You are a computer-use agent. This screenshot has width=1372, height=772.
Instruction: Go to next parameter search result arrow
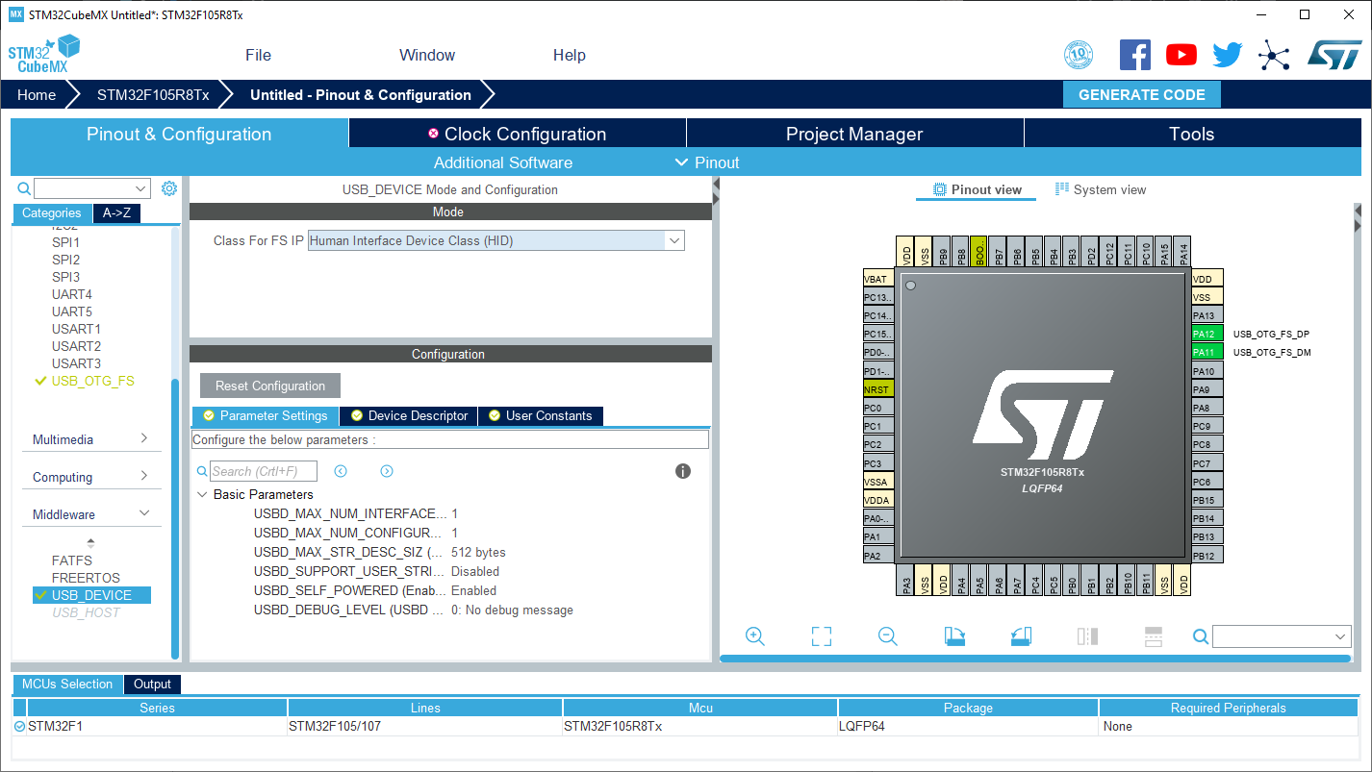(387, 471)
